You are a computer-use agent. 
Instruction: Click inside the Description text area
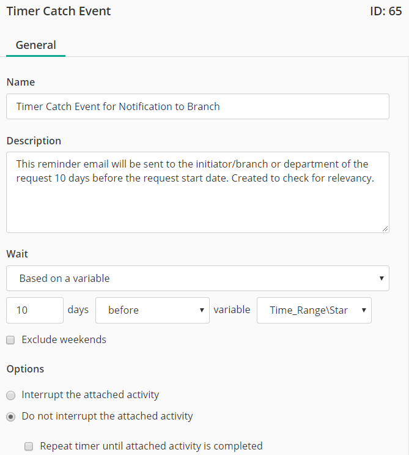pyautogui.click(x=197, y=192)
